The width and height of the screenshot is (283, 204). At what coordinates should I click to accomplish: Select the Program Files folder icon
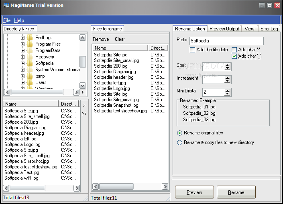tap(30, 44)
